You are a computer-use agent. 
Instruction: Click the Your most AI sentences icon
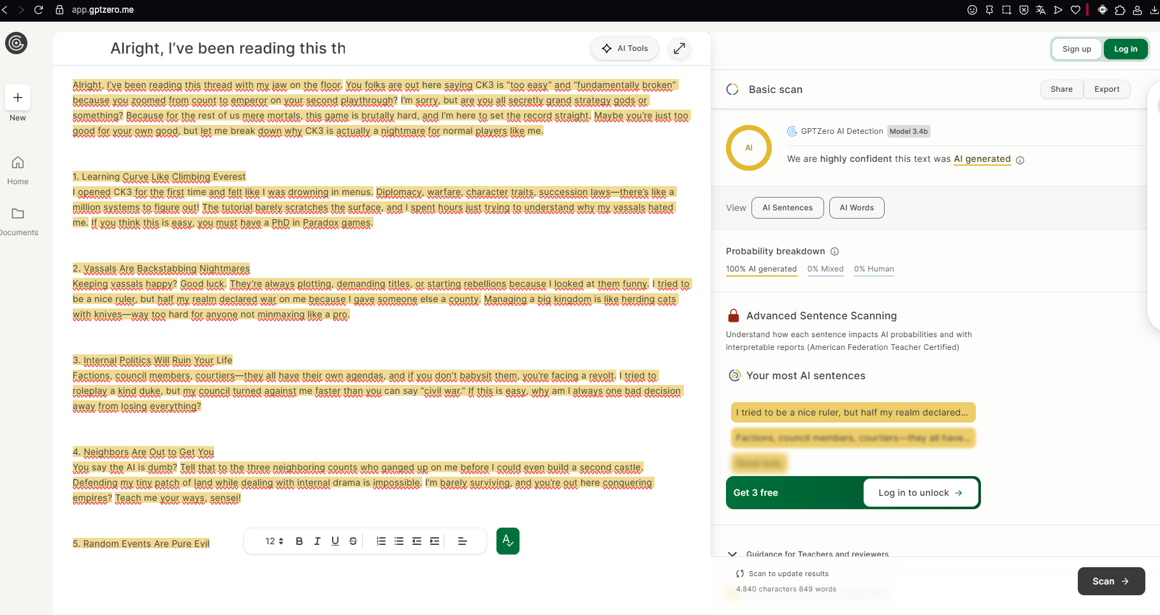[x=734, y=375]
